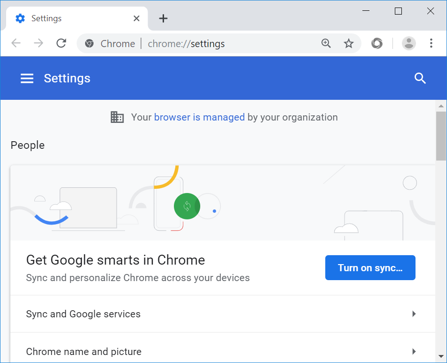Click the extension icon beside address bar
Viewport: 447px width, 363px height.
click(376, 44)
